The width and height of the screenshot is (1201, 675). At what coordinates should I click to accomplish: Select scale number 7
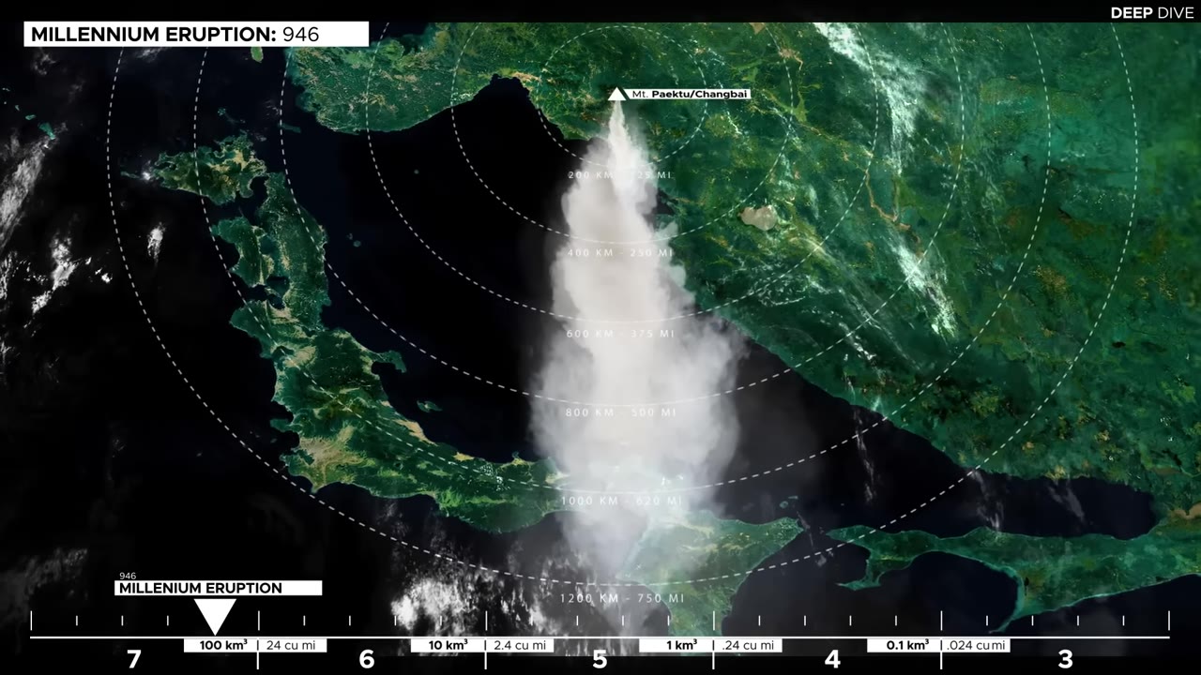(x=134, y=660)
